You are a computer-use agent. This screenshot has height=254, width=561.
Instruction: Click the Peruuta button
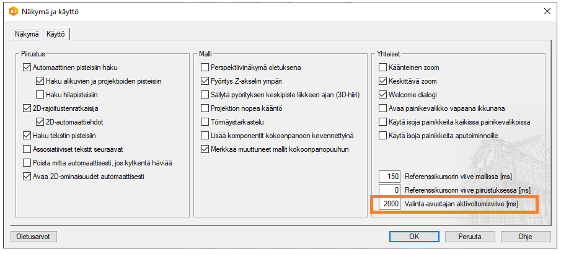[x=470, y=237]
